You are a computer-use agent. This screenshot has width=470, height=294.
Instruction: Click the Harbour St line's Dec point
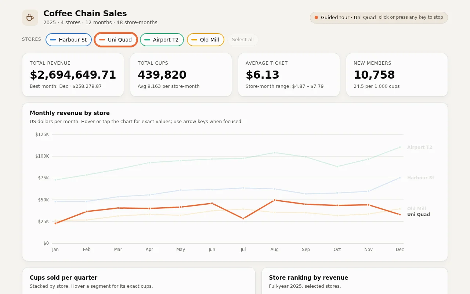[400, 178]
